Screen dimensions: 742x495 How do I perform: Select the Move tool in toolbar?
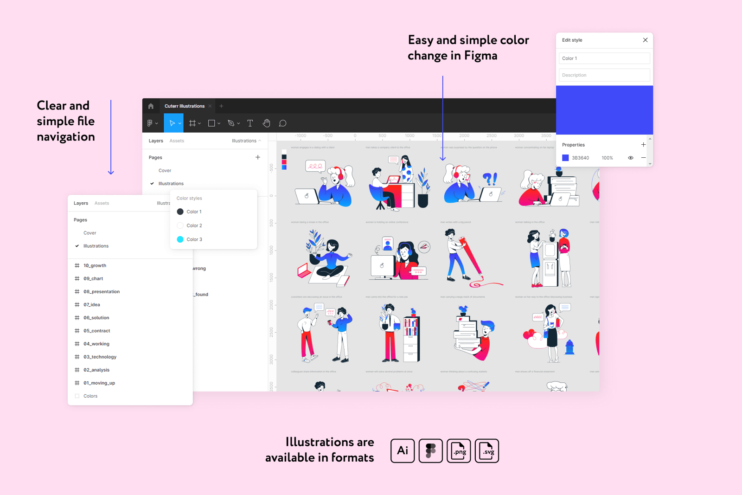172,123
